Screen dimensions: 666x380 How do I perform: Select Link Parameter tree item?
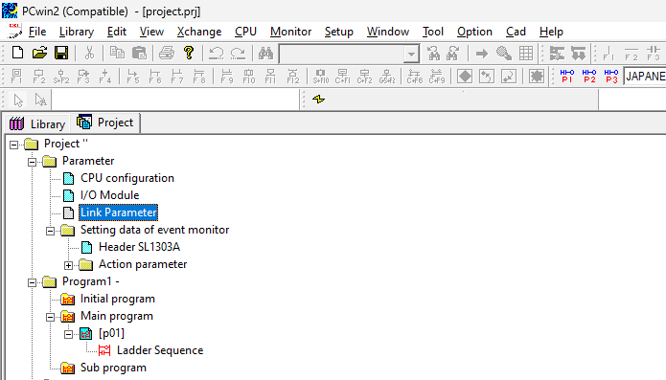click(119, 212)
